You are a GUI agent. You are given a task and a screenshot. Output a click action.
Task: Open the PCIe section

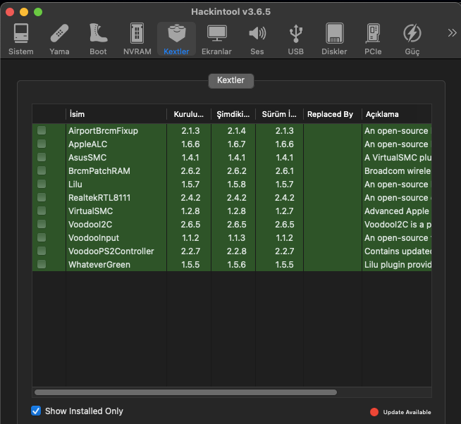[373, 39]
